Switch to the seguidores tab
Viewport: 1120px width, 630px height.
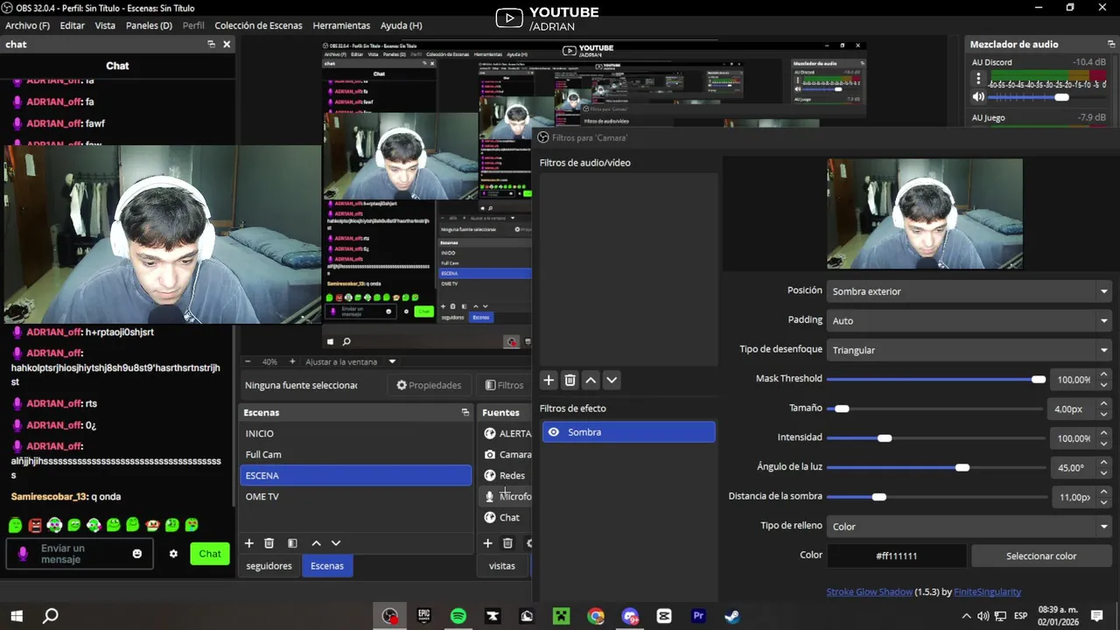coord(269,566)
